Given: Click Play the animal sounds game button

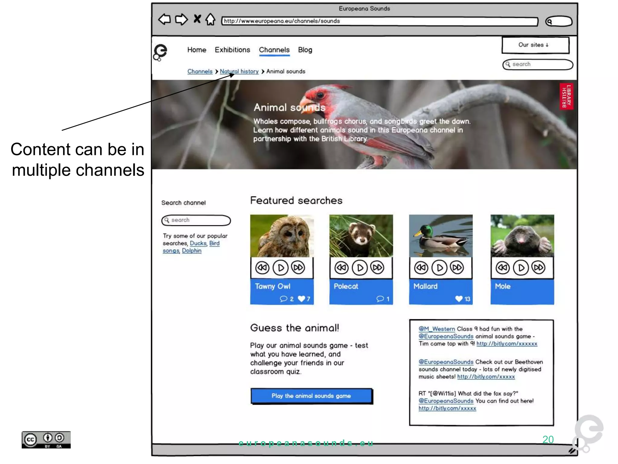Looking at the screenshot, I should 311,396.
